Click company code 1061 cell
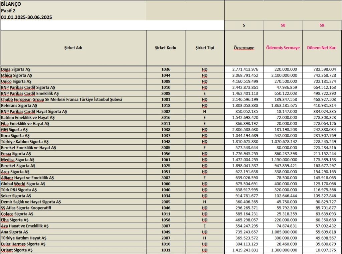This screenshot has height=254, width=342. [166, 160]
